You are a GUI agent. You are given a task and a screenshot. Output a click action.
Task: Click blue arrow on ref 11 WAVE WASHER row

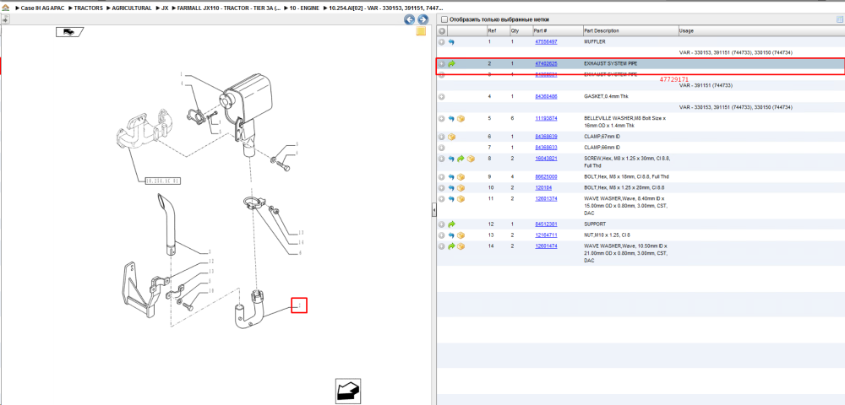451,199
